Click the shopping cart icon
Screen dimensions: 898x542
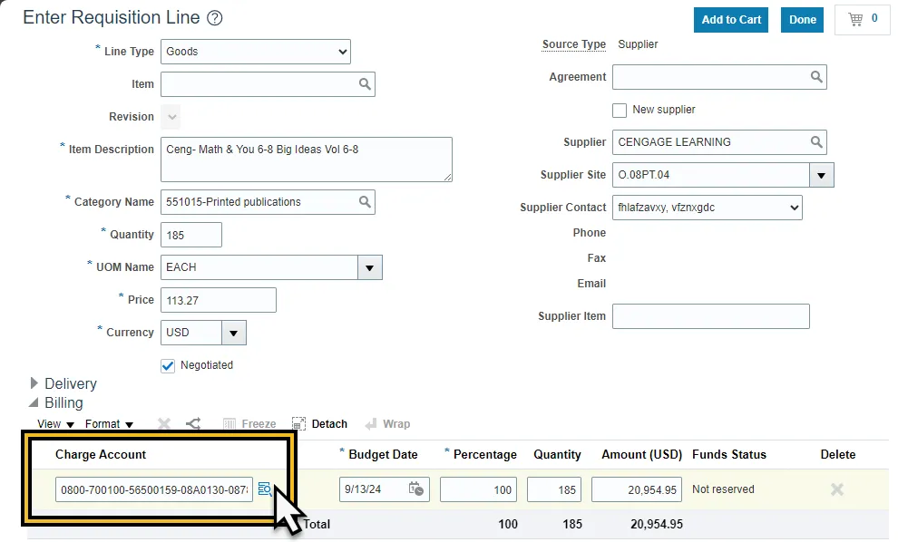[854, 19]
